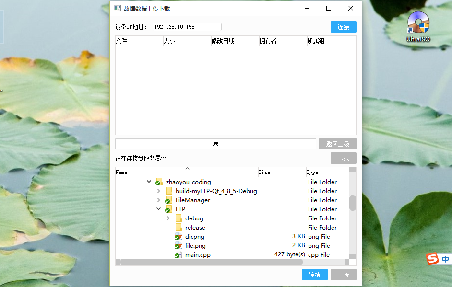Select the release folder icon

tap(178, 228)
